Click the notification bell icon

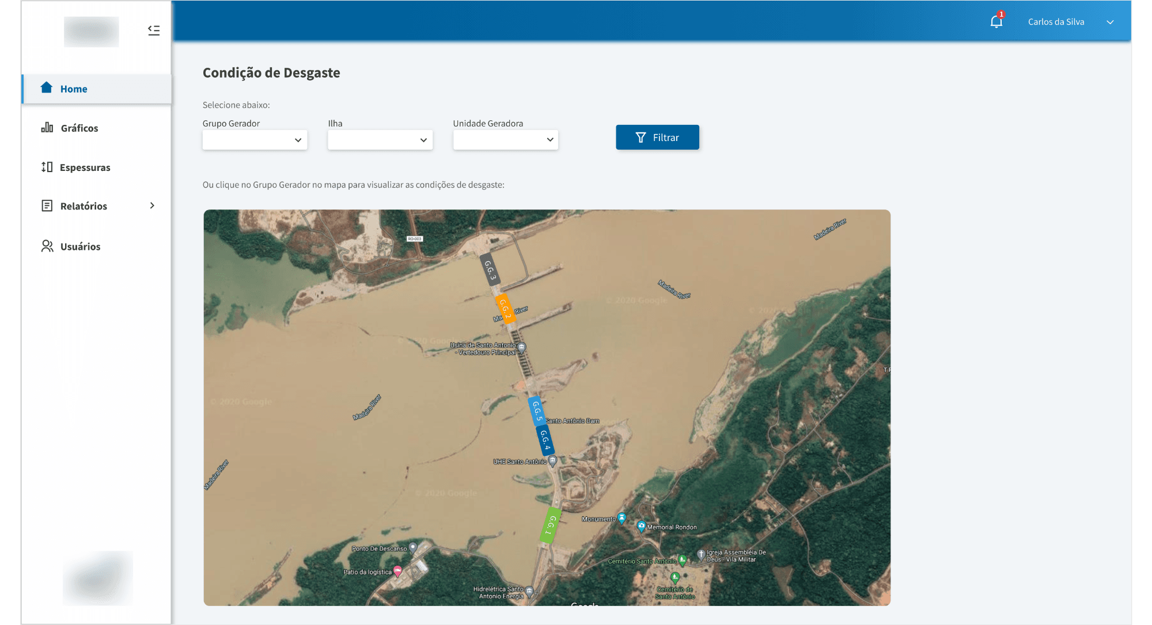click(996, 22)
